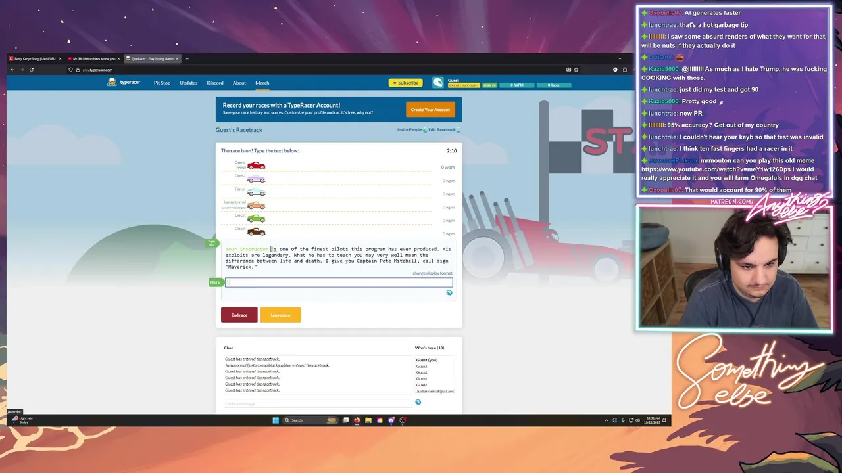
Task: Click the blue globe icon below typing box
Action: (x=449, y=292)
